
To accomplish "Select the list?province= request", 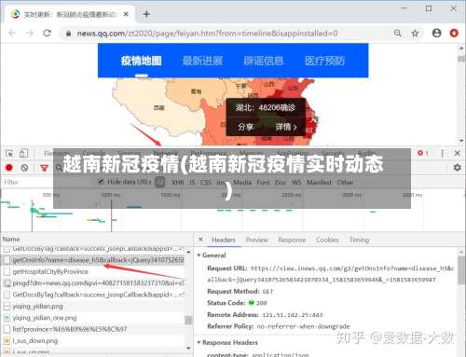I will (93, 329).
